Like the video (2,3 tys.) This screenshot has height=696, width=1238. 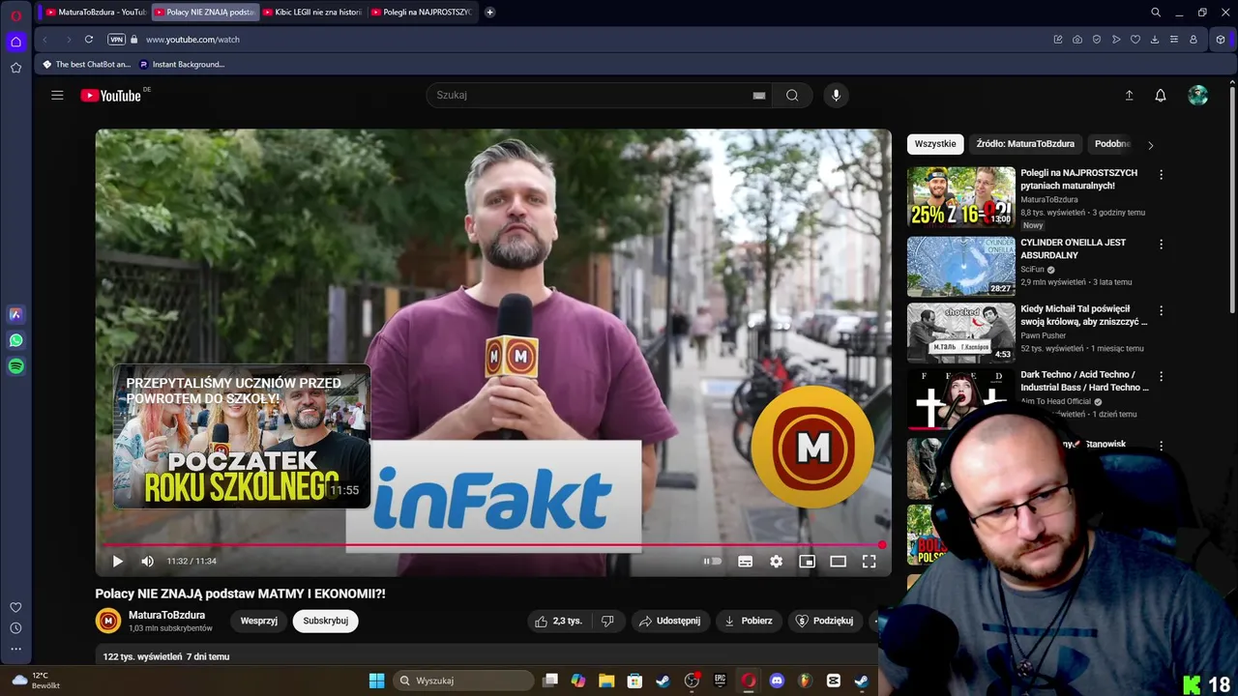[x=559, y=621]
